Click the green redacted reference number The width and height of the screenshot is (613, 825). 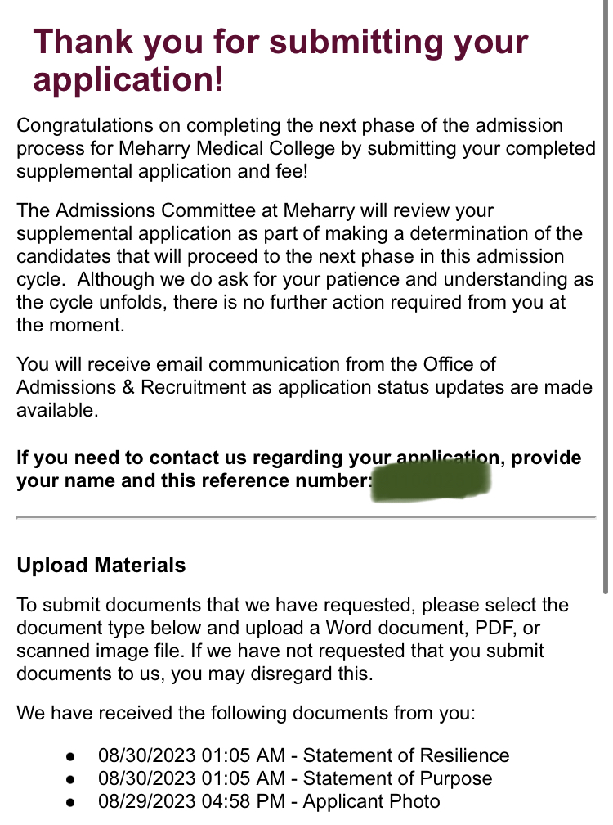(431, 480)
